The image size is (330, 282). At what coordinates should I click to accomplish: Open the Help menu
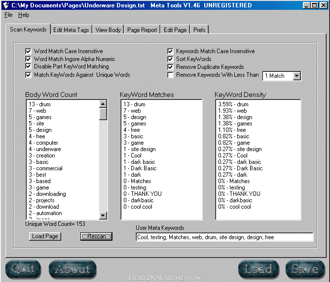[24, 15]
